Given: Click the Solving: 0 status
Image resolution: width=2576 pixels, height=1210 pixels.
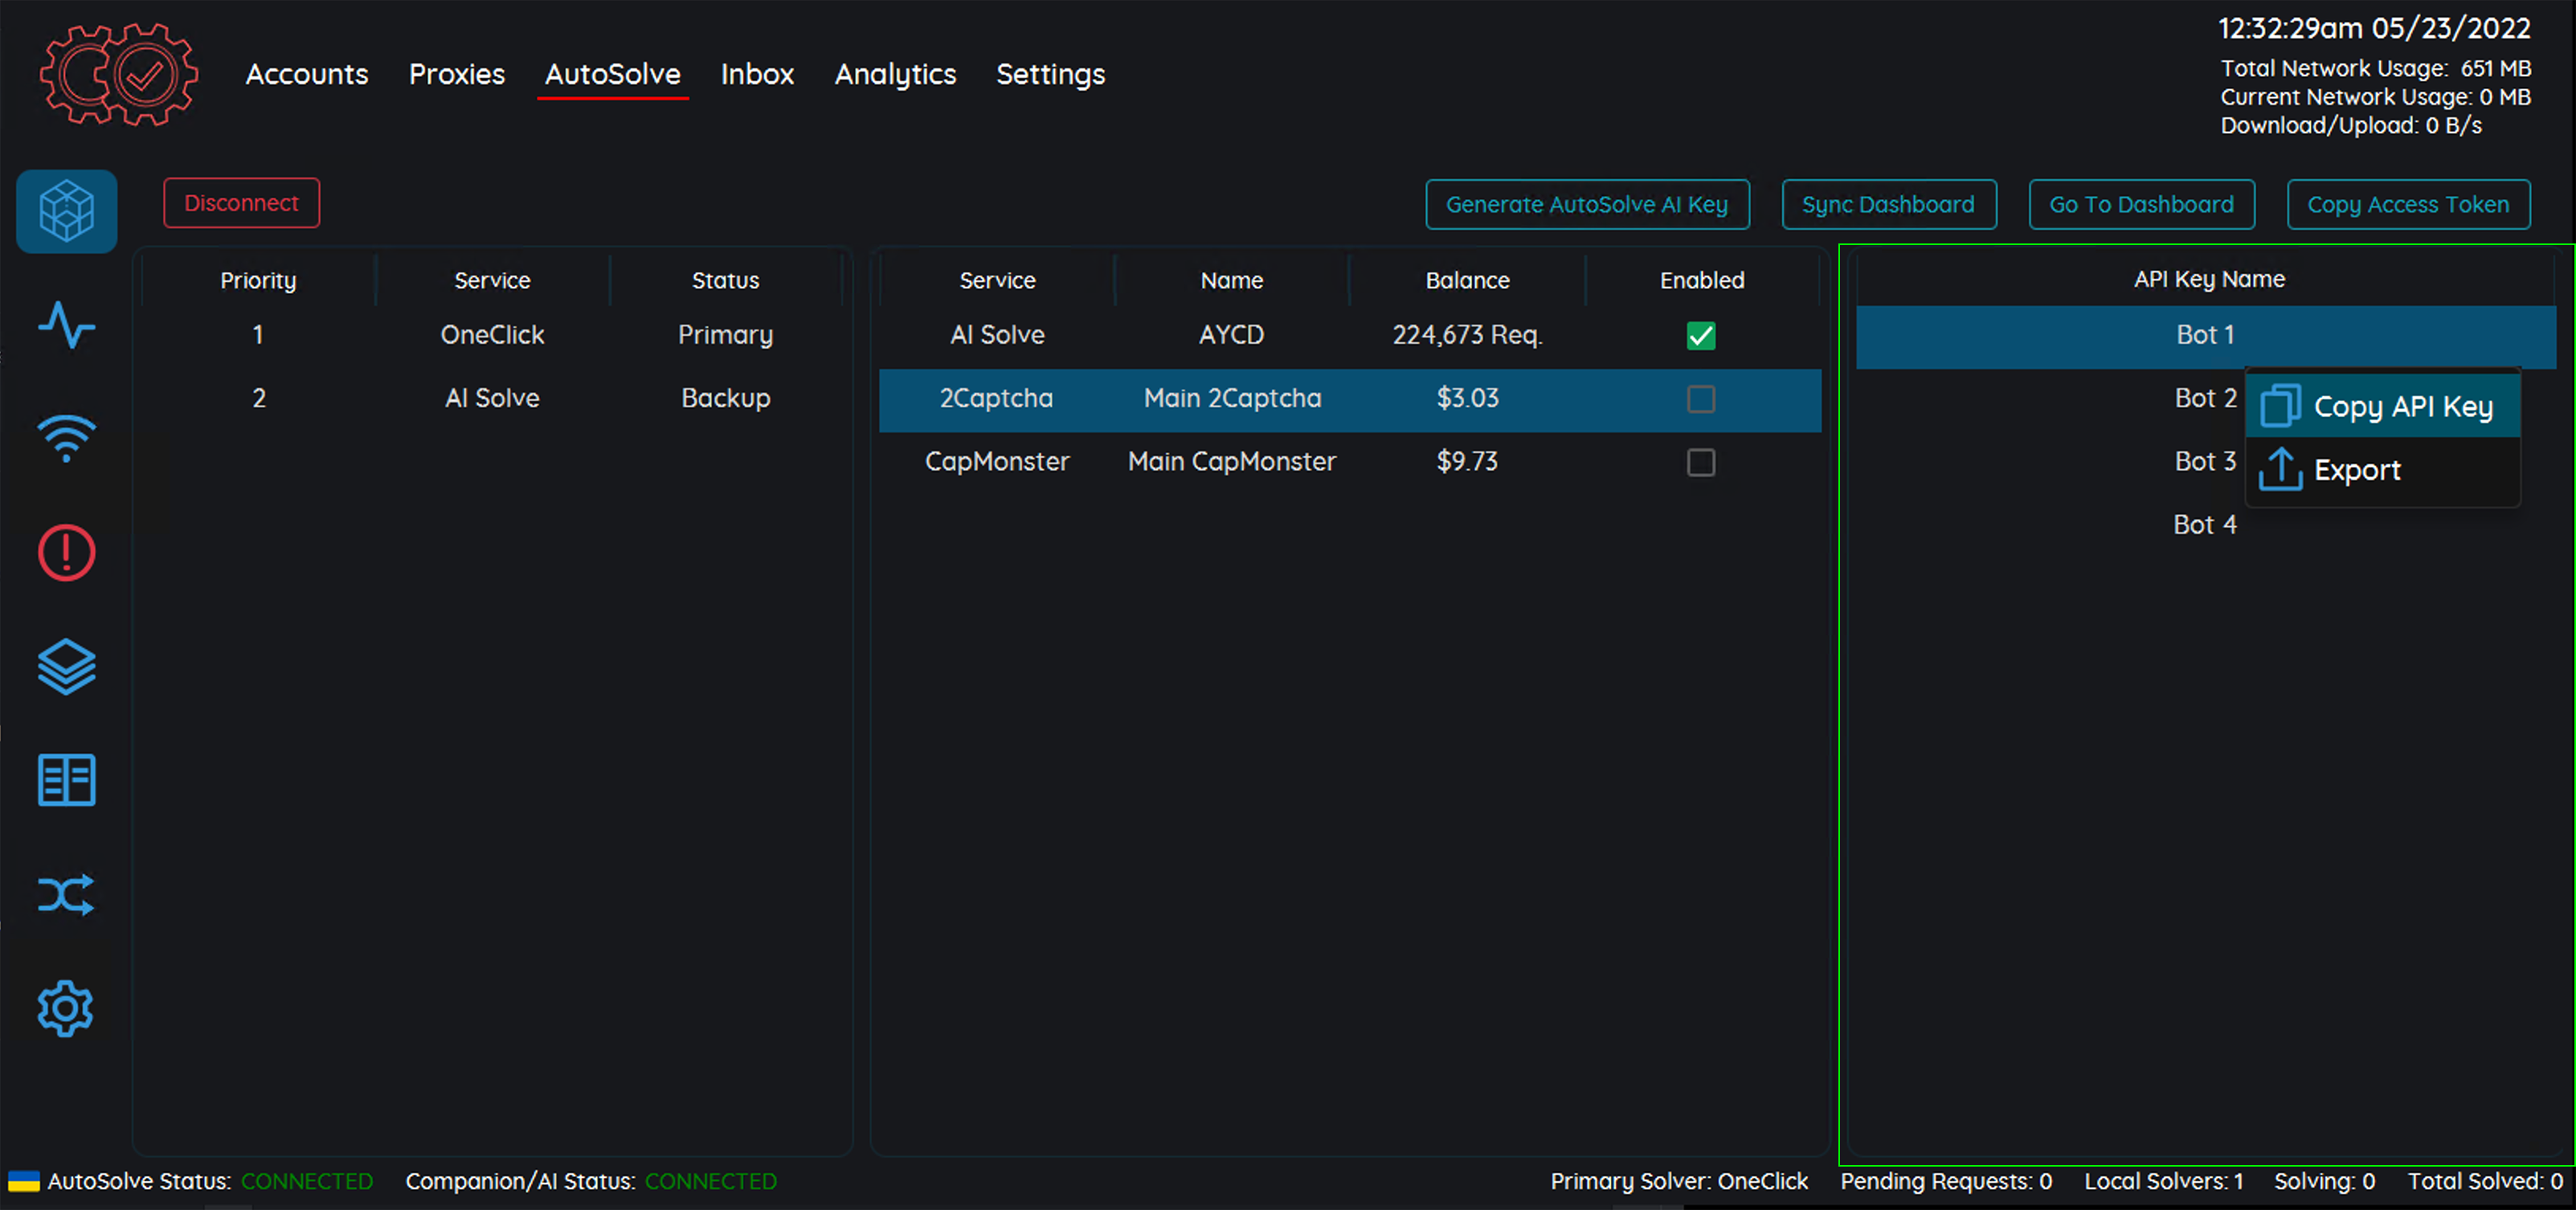Looking at the screenshot, I should click(2325, 1181).
